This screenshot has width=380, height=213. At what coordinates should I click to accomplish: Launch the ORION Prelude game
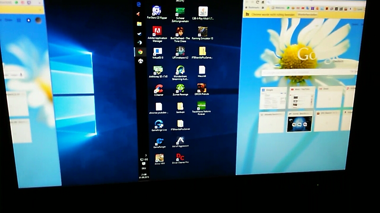point(201,89)
